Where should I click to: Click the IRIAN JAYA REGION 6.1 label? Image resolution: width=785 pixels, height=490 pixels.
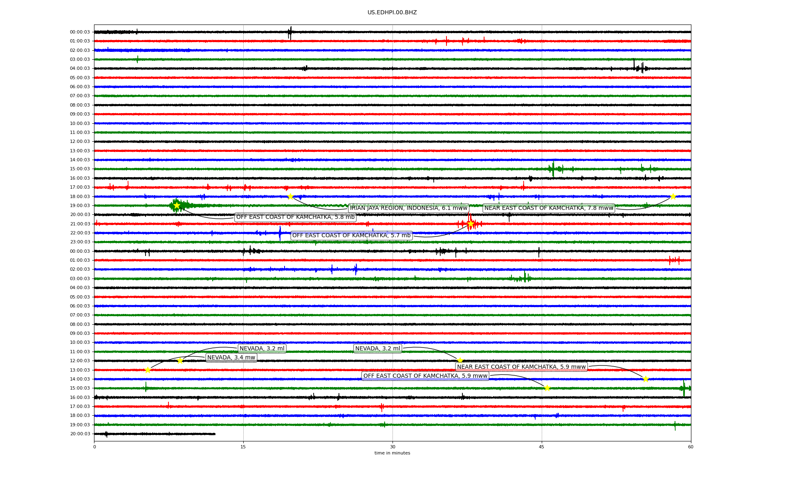click(x=408, y=208)
